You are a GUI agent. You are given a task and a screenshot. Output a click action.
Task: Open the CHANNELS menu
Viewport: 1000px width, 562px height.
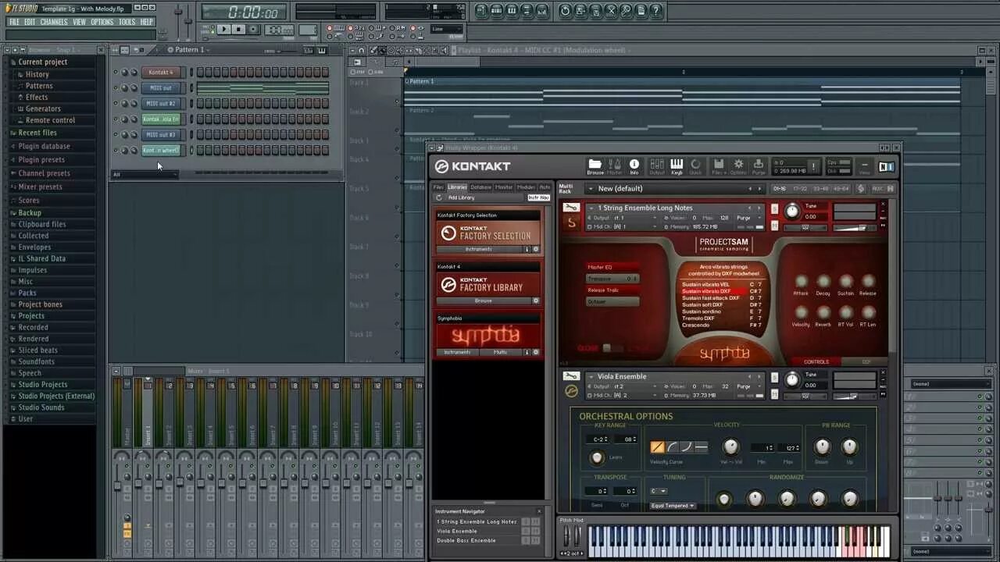pyautogui.click(x=54, y=22)
